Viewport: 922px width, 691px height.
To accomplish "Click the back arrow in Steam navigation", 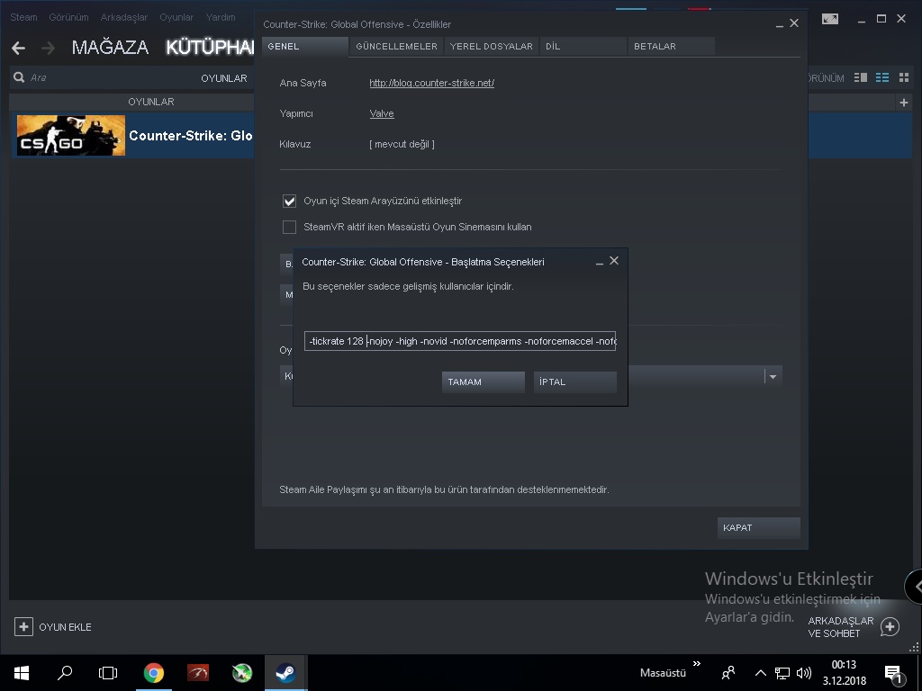I will click(18, 48).
